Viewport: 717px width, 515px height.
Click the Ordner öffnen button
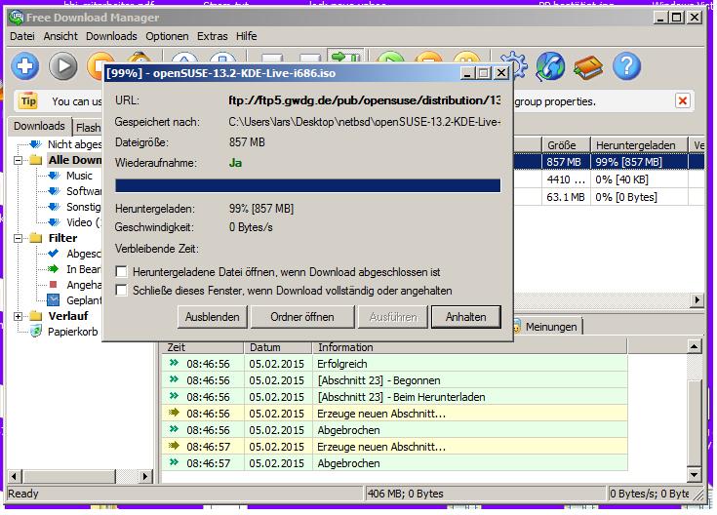(302, 317)
